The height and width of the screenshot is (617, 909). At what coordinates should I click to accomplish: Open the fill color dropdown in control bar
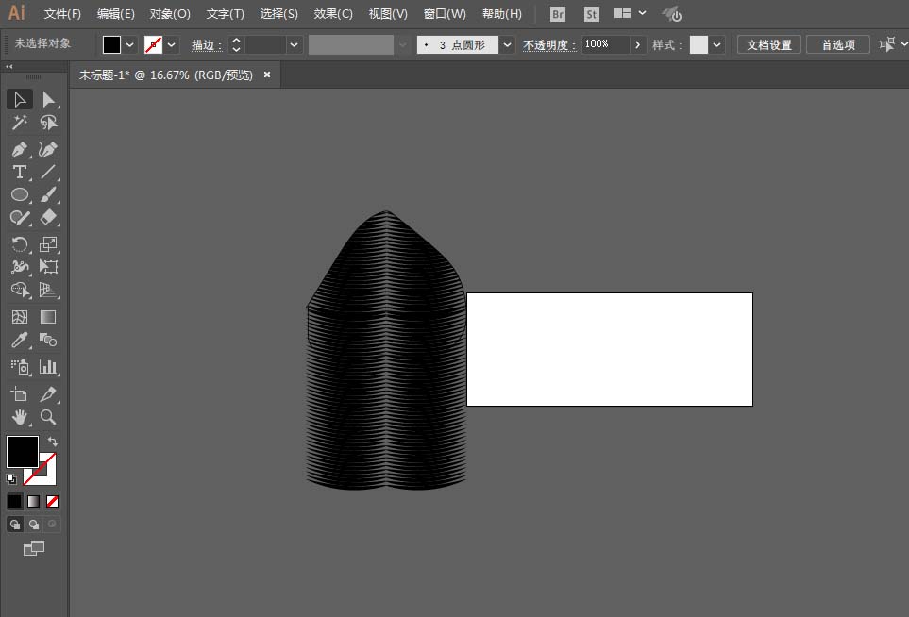point(130,44)
